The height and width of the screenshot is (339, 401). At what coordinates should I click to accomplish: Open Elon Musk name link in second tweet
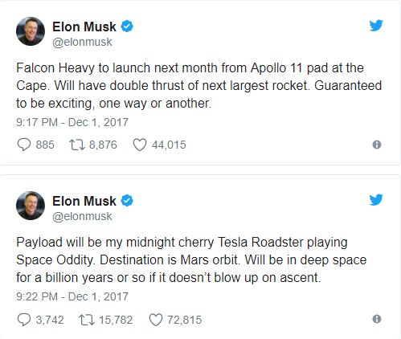click(84, 201)
